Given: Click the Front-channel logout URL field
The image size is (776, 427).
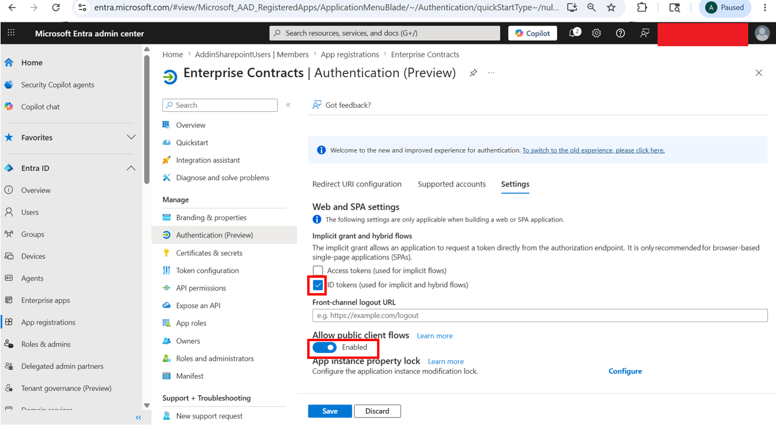Looking at the screenshot, I should (540, 315).
